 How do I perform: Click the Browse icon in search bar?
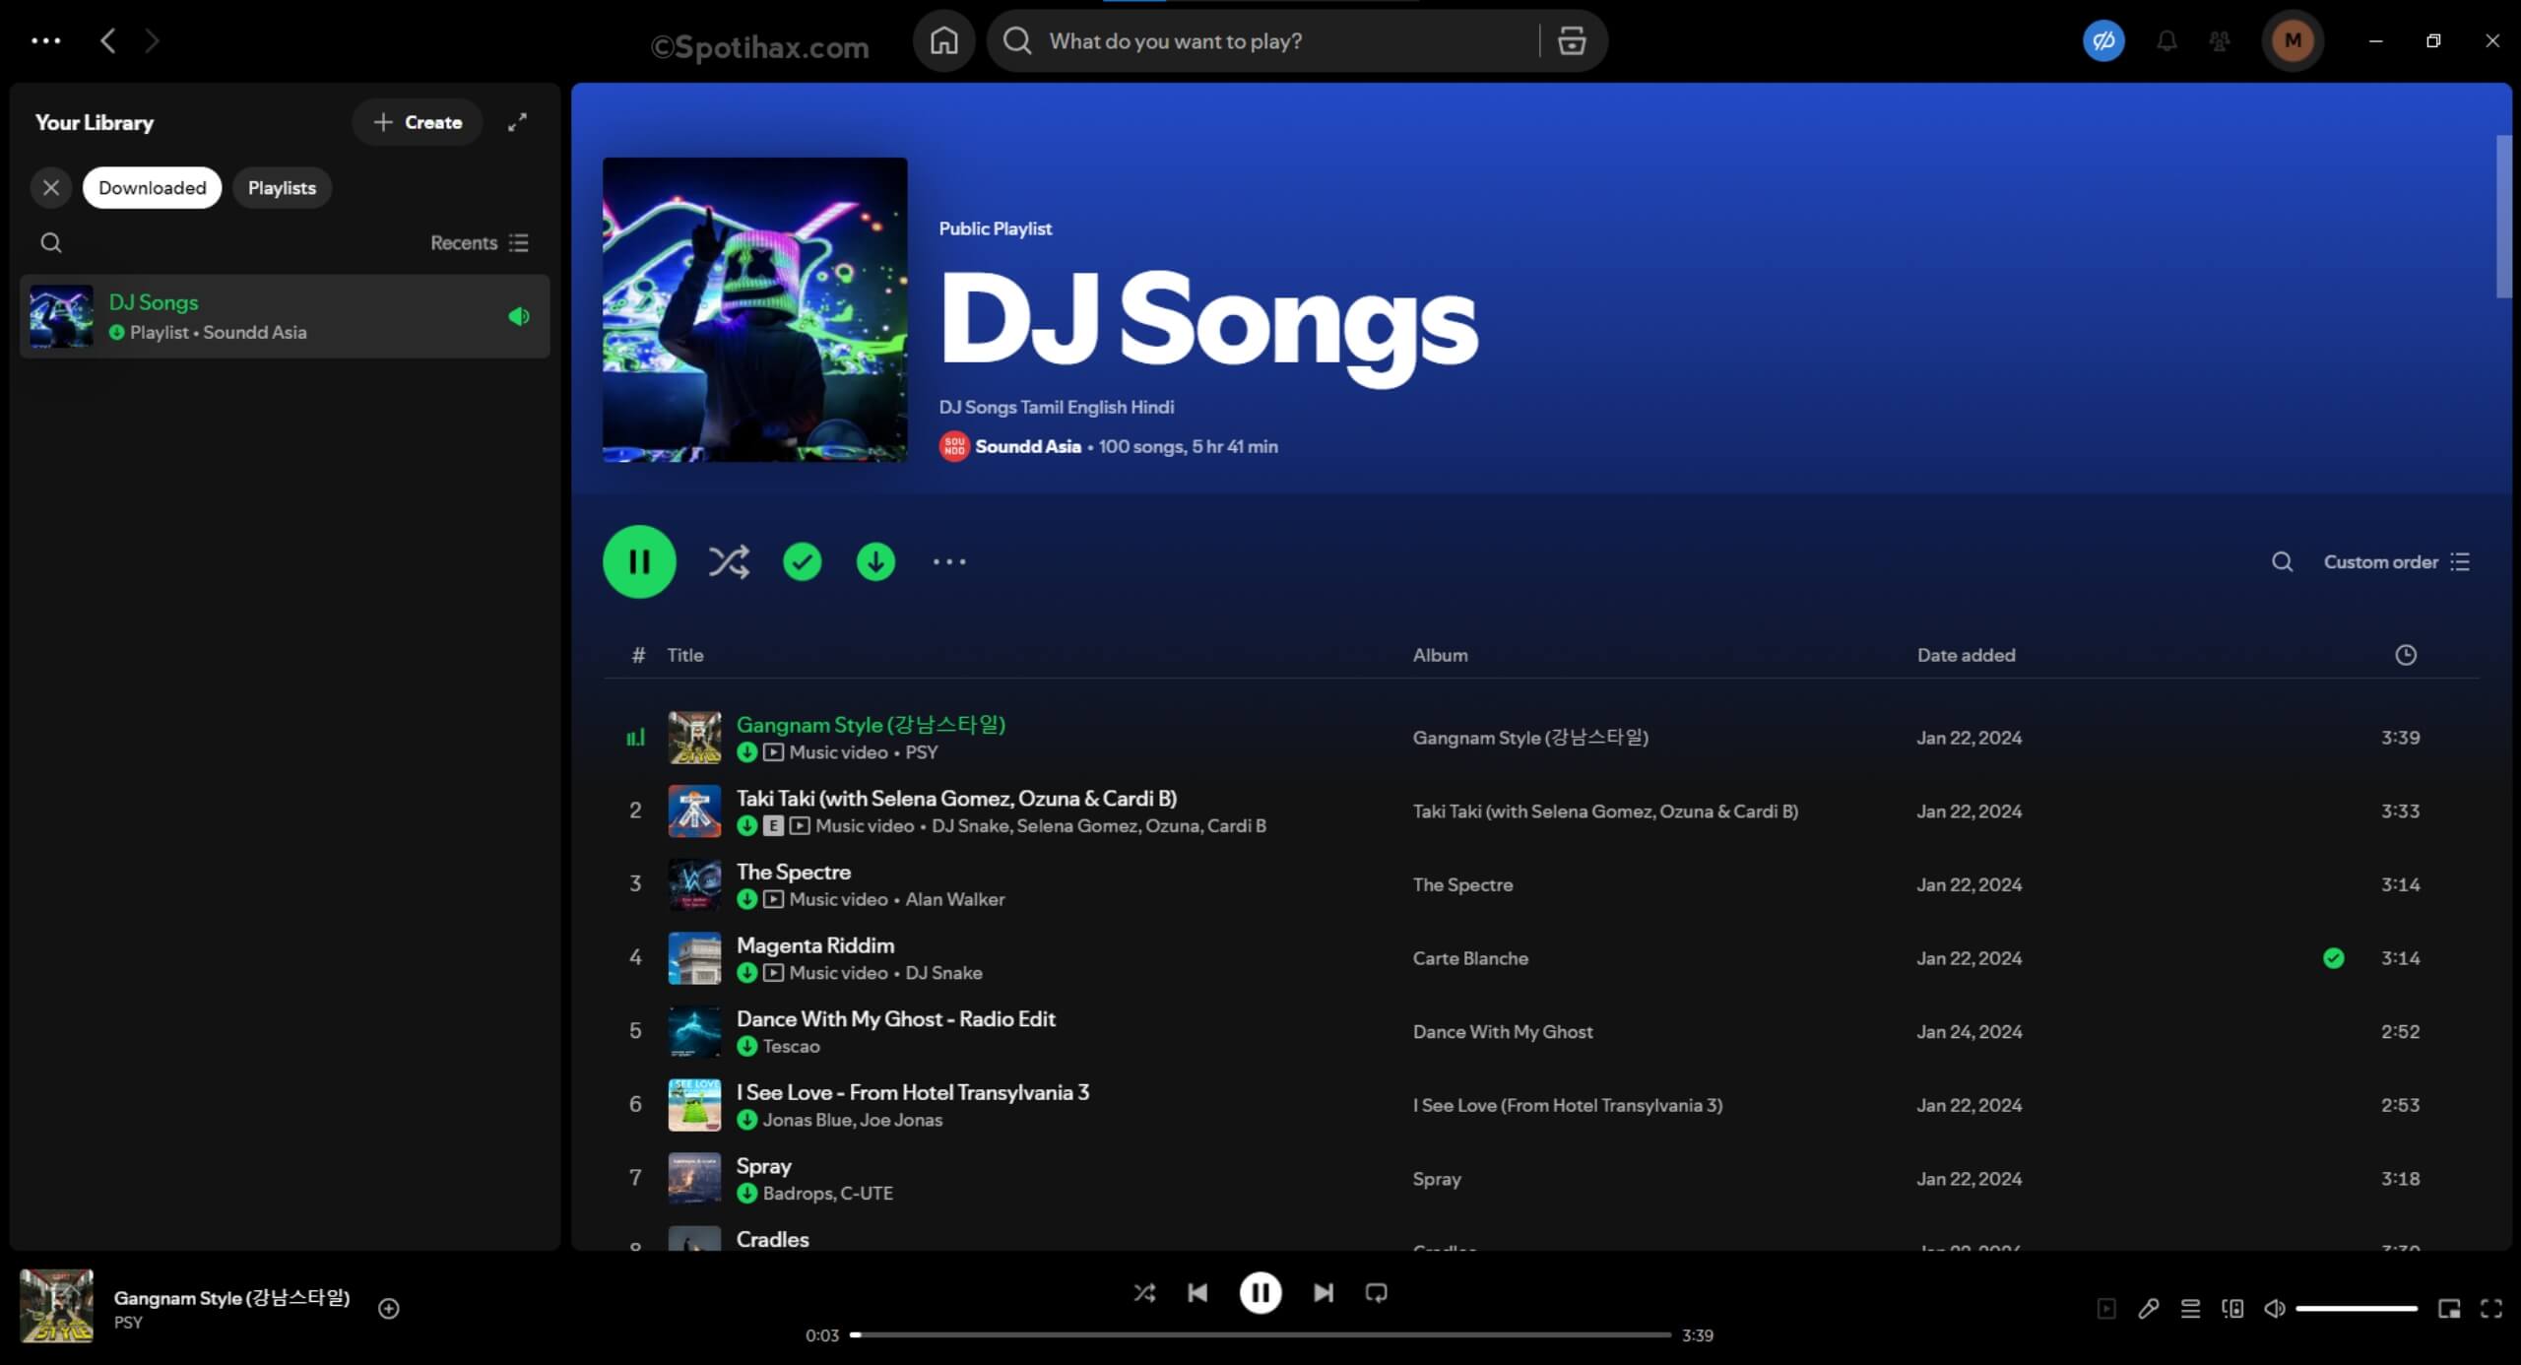pyautogui.click(x=1572, y=40)
